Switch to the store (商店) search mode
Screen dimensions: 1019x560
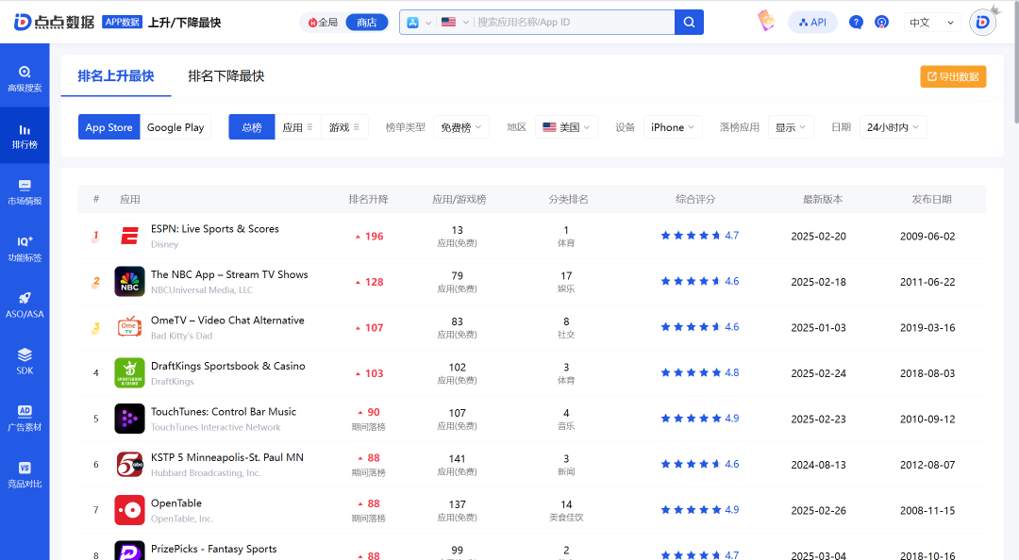pyautogui.click(x=366, y=22)
